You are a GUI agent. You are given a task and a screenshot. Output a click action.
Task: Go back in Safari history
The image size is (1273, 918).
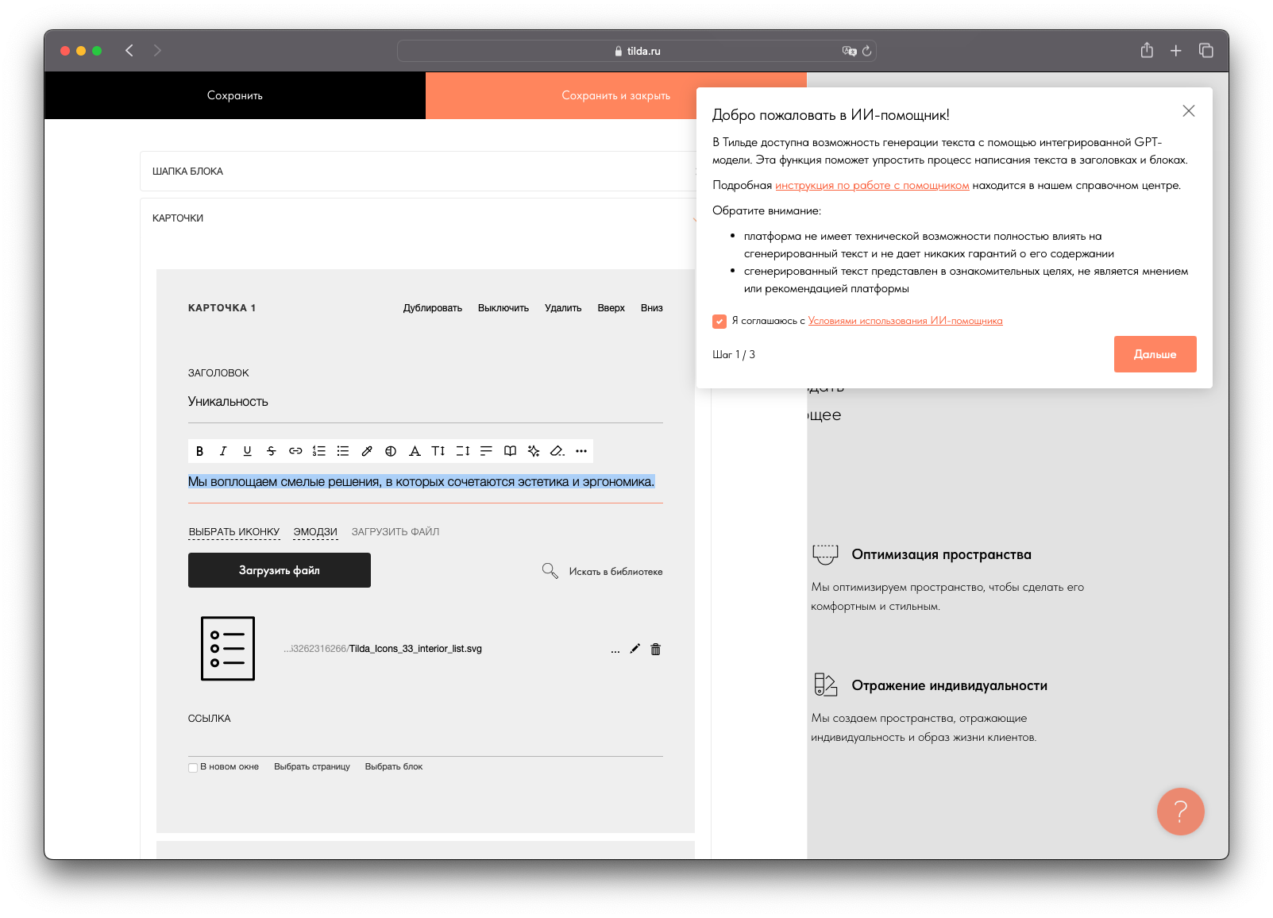tap(129, 51)
